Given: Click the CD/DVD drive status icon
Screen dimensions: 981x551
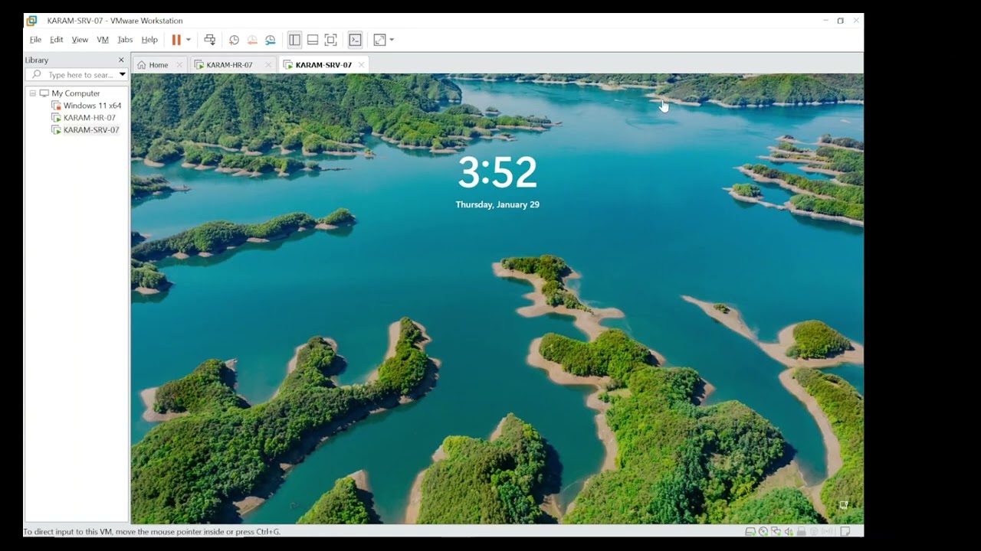Looking at the screenshot, I should pyautogui.click(x=763, y=531).
